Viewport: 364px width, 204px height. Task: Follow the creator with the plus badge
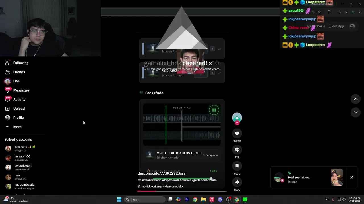click(237, 123)
